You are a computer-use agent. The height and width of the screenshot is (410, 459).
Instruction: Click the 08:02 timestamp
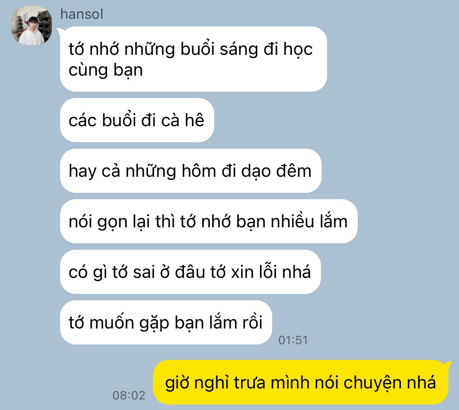pos(129,395)
